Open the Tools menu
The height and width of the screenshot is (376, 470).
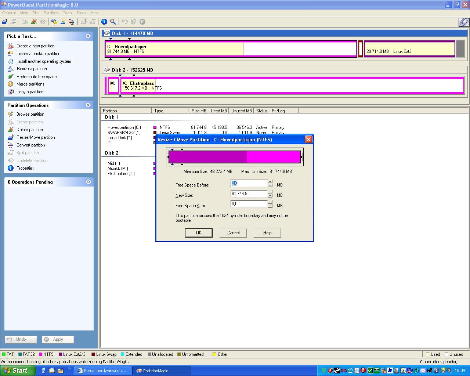coord(68,13)
